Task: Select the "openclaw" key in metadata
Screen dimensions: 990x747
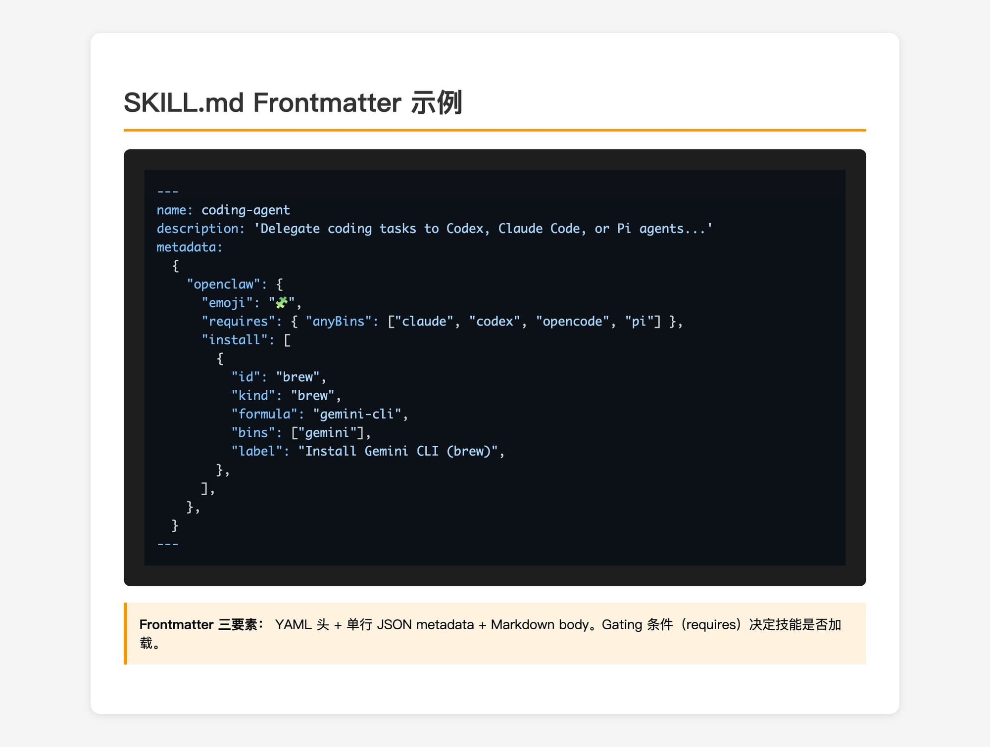Action: pos(224,284)
